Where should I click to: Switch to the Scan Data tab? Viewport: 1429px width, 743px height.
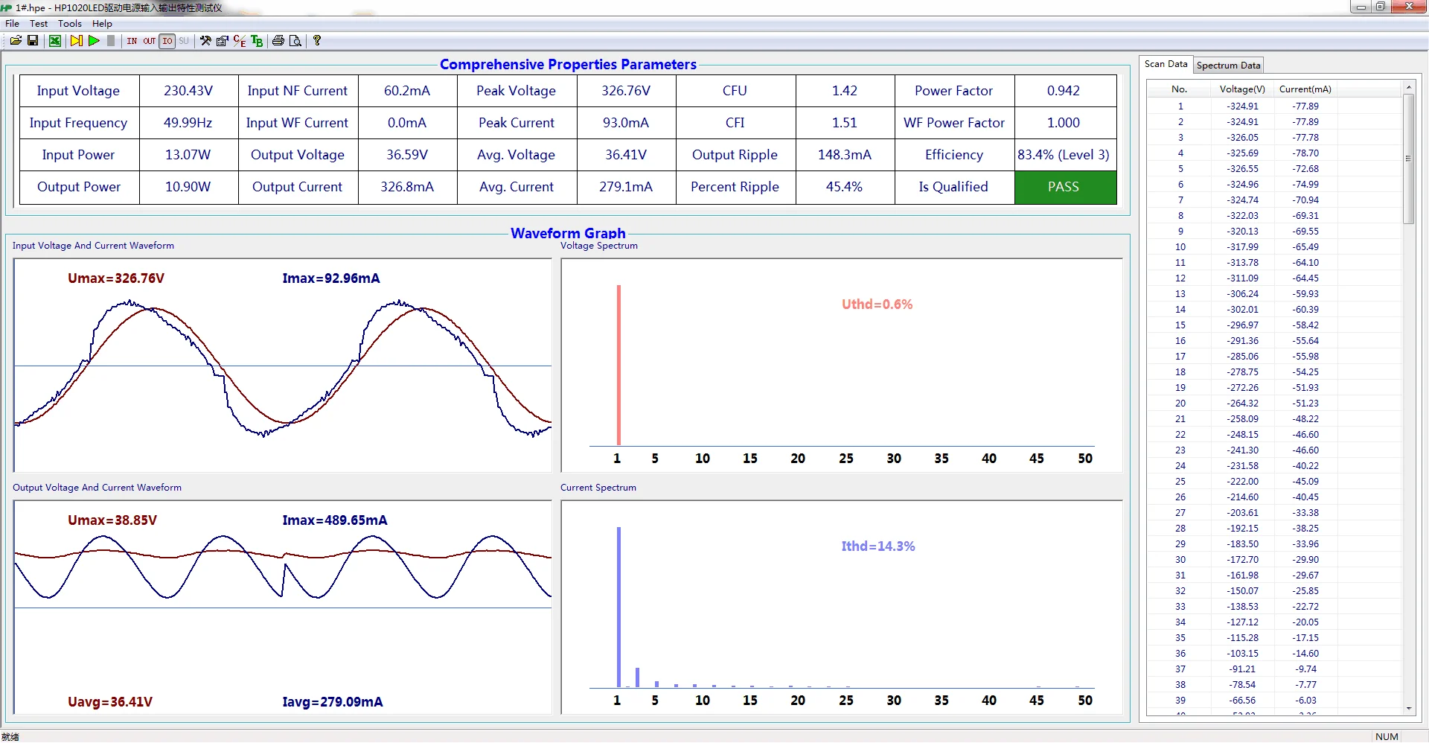1166,64
